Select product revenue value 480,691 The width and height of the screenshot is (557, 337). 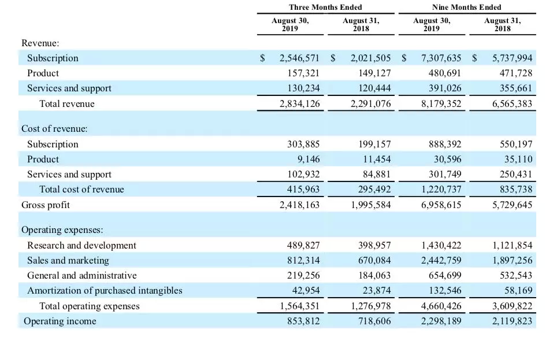click(x=445, y=73)
